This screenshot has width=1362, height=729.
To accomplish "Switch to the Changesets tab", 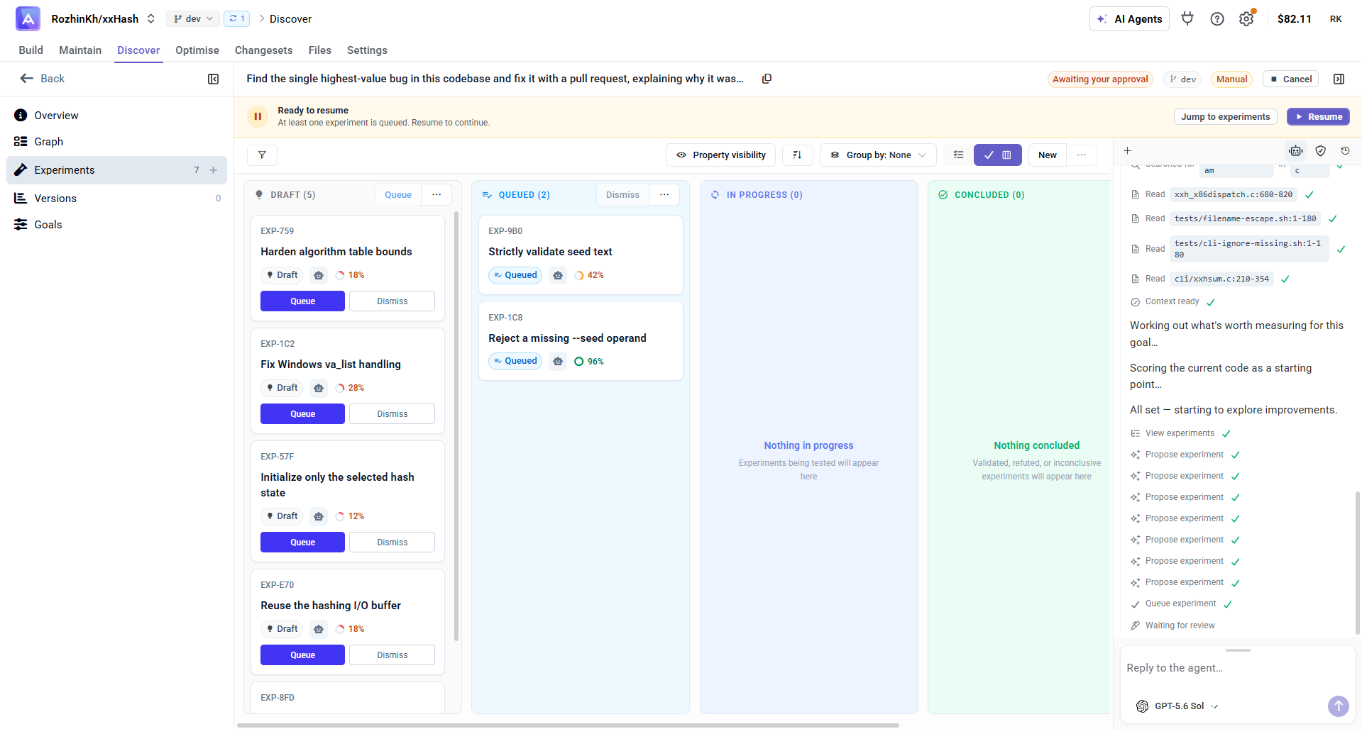I will 263,50.
